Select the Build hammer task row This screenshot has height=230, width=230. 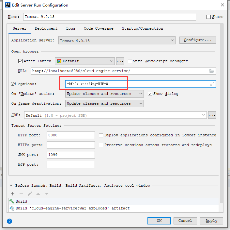coord(114,201)
